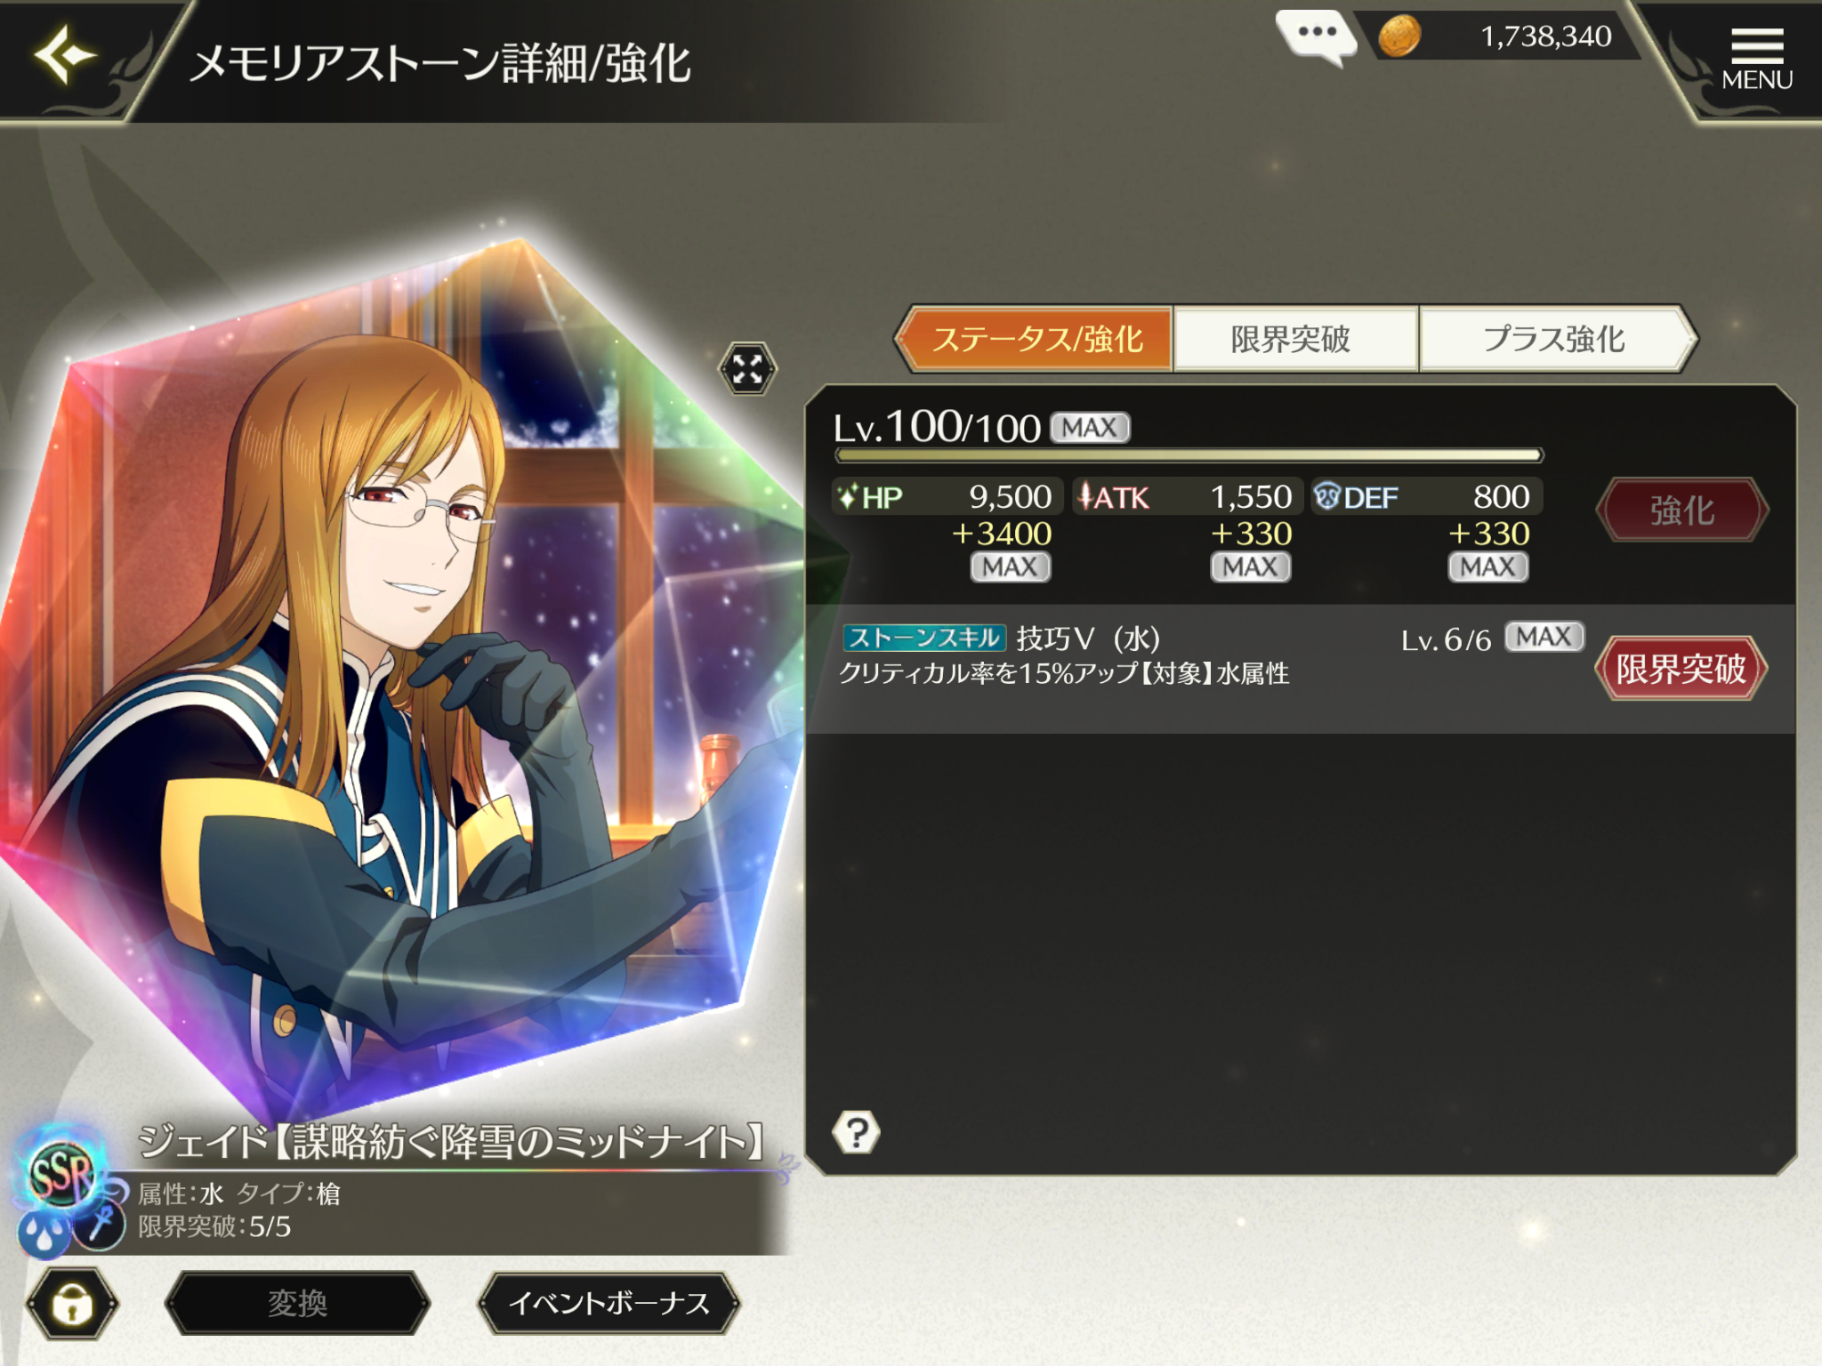Tap the water element droplet icon

[43, 1233]
